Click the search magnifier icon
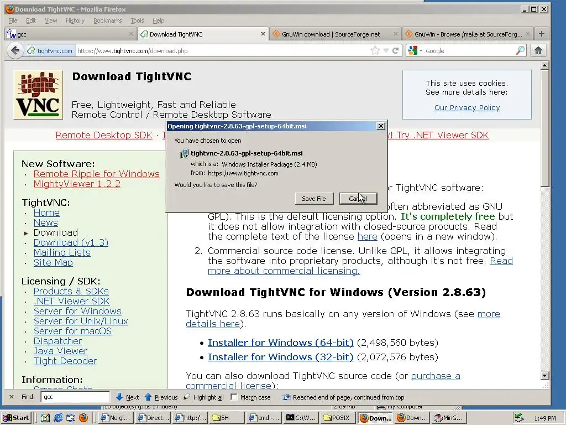The height and width of the screenshot is (425, 566). point(520,50)
